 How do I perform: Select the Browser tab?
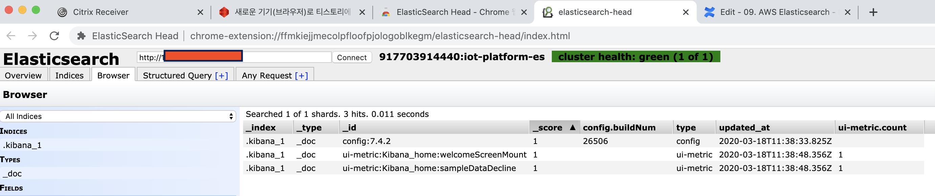[113, 75]
